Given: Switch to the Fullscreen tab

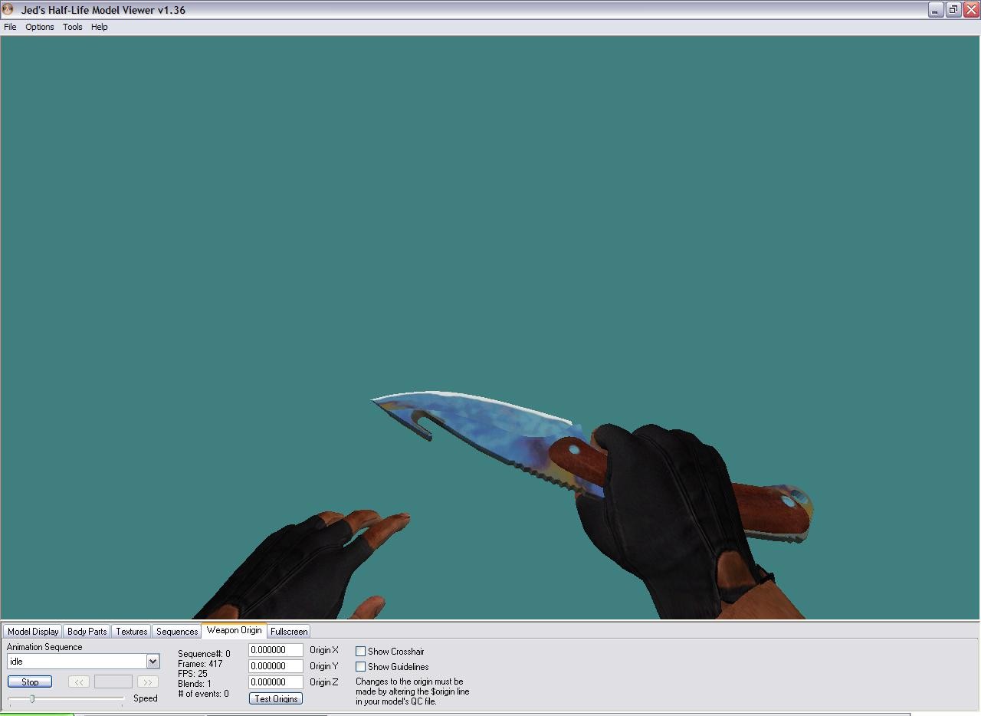Looking at the screenshot, I should [x=288, y=631].
